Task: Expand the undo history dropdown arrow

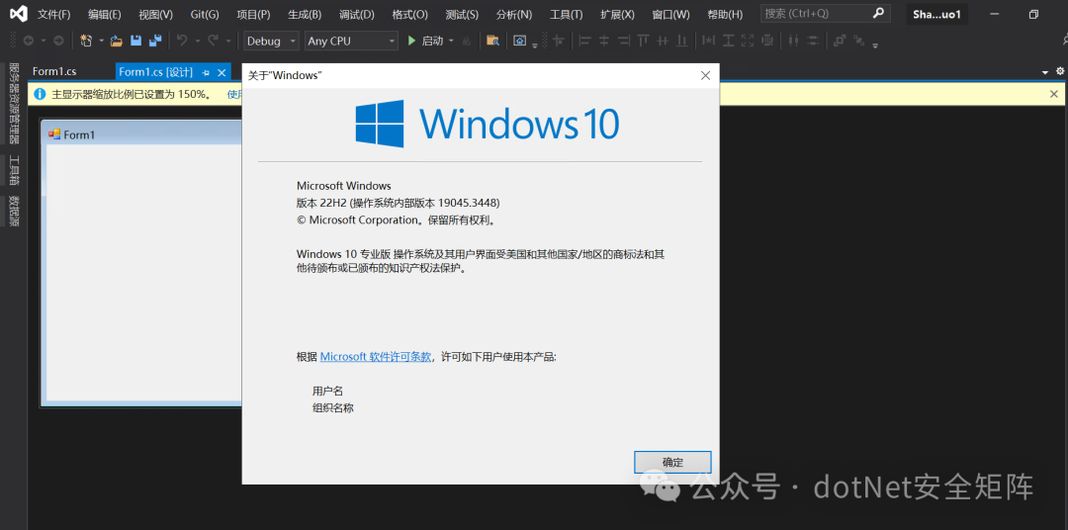Action: pos(198,41)
